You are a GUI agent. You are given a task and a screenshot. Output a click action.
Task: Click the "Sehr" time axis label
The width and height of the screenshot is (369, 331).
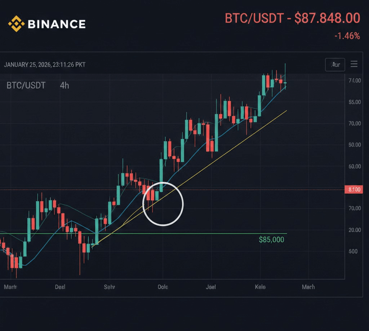point(109,287)
